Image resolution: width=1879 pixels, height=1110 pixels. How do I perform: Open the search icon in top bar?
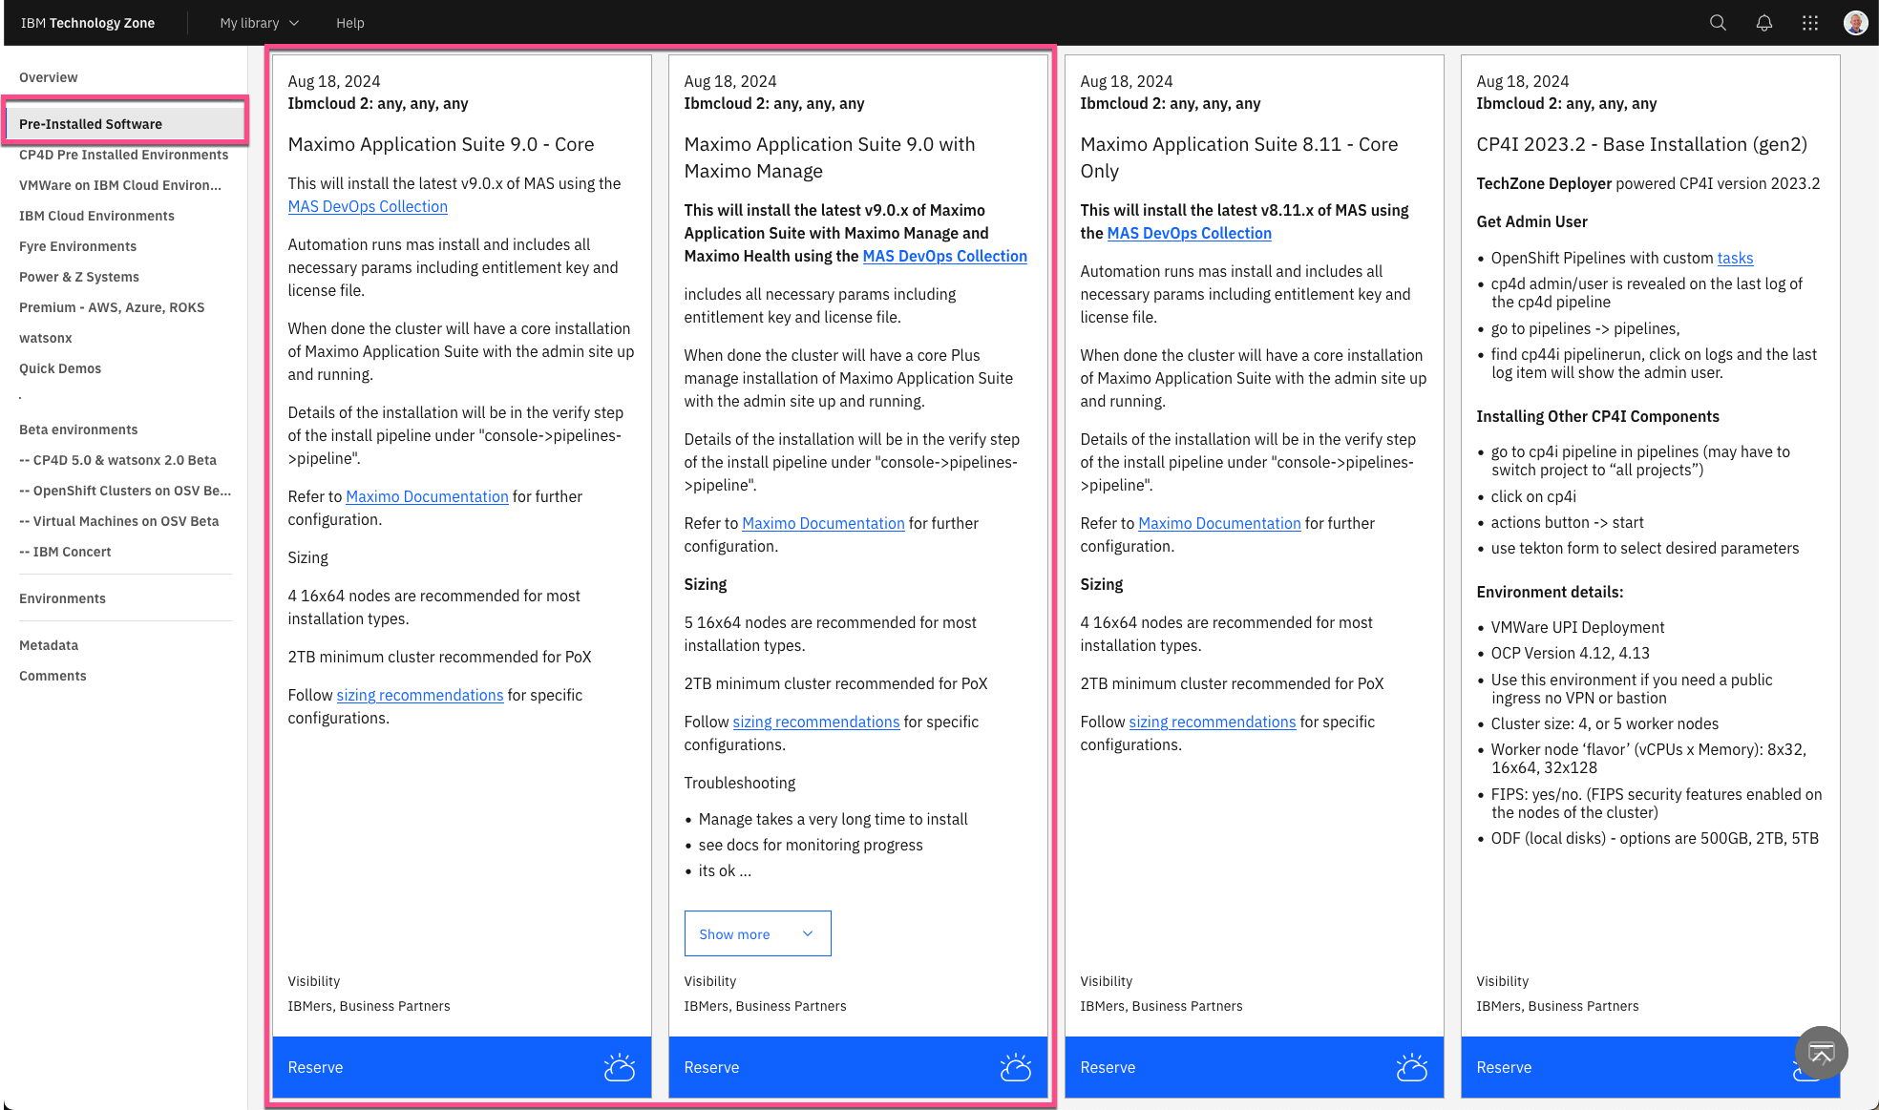coord(1718,23)
